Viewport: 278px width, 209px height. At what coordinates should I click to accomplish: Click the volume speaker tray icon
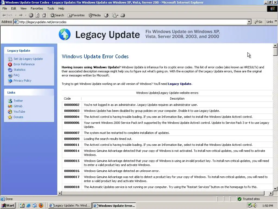point(255,206)
